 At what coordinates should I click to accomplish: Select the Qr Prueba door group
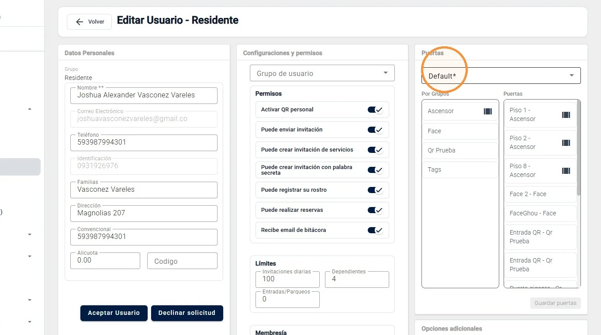(460, 150)
